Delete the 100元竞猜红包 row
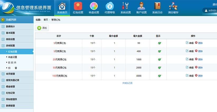 tap(199, 76)
